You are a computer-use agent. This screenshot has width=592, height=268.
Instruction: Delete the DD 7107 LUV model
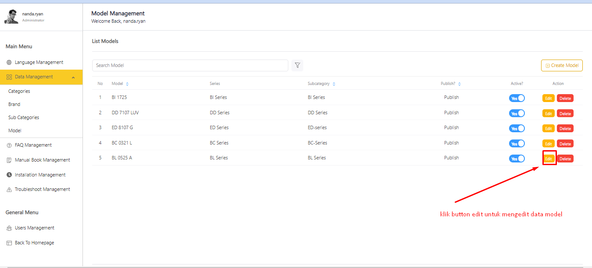(x=565, y=113)
